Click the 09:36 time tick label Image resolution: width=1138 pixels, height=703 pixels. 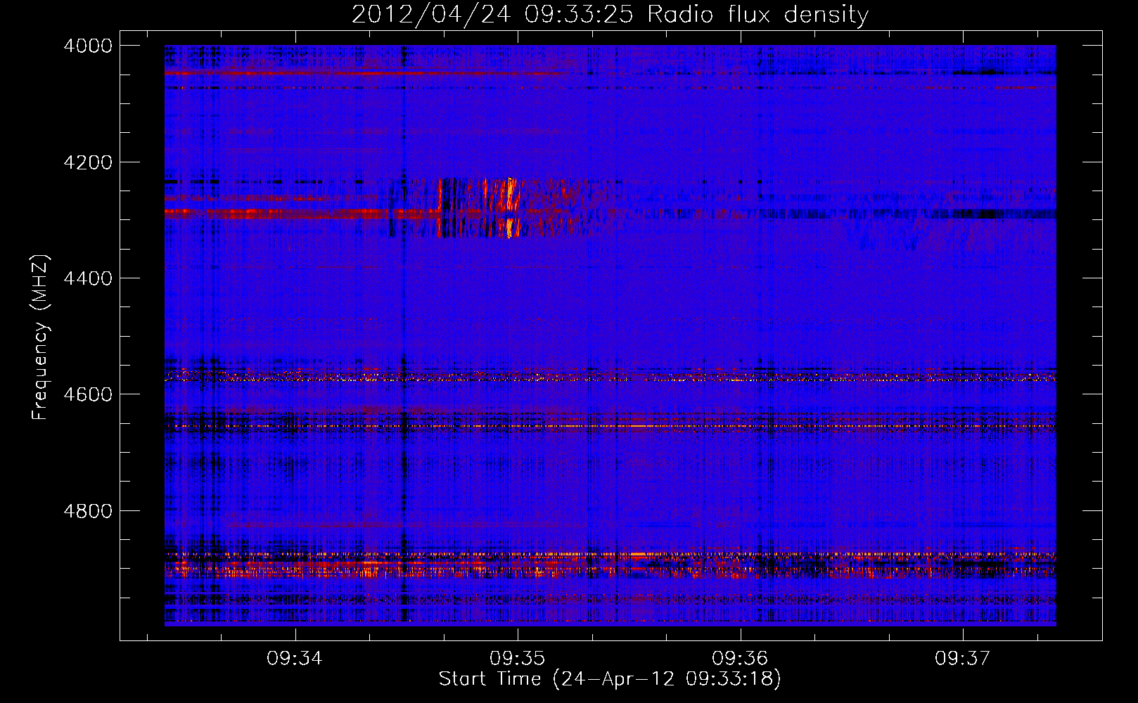(x=740, y=658)
